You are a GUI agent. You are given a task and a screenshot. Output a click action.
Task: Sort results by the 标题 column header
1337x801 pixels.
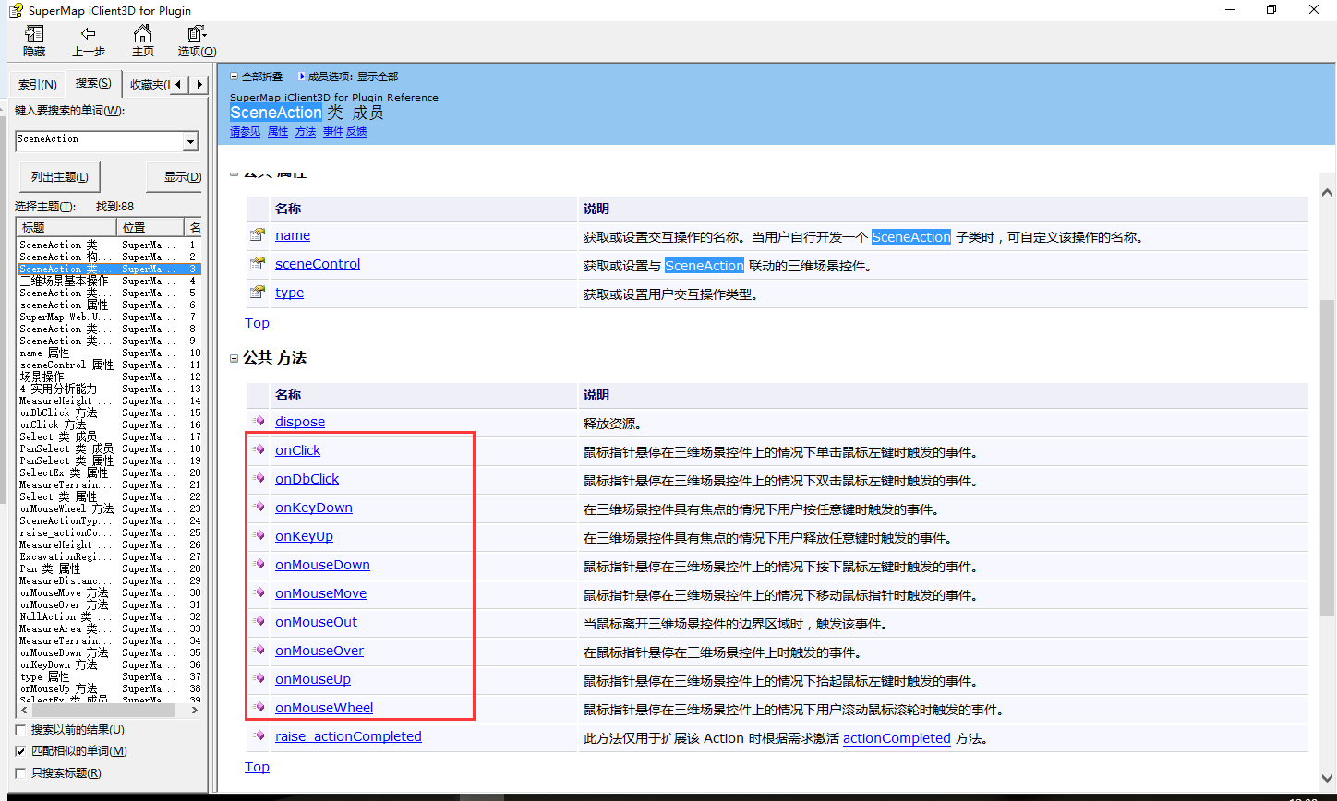click(x=67, y=227)
